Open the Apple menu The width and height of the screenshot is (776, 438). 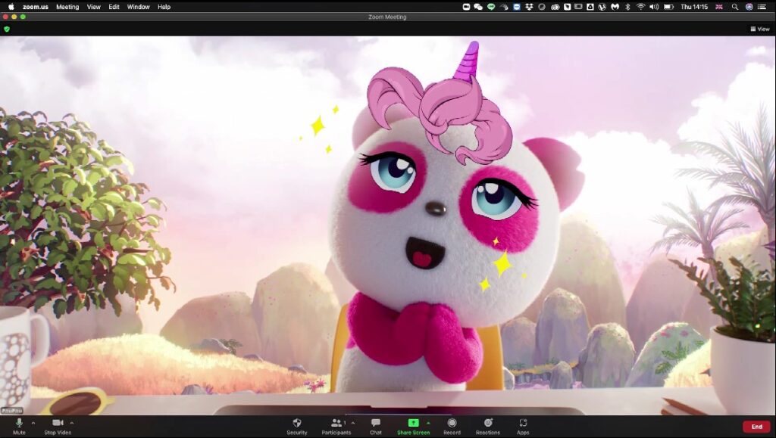pyautogui.click(x=11, y=7)
